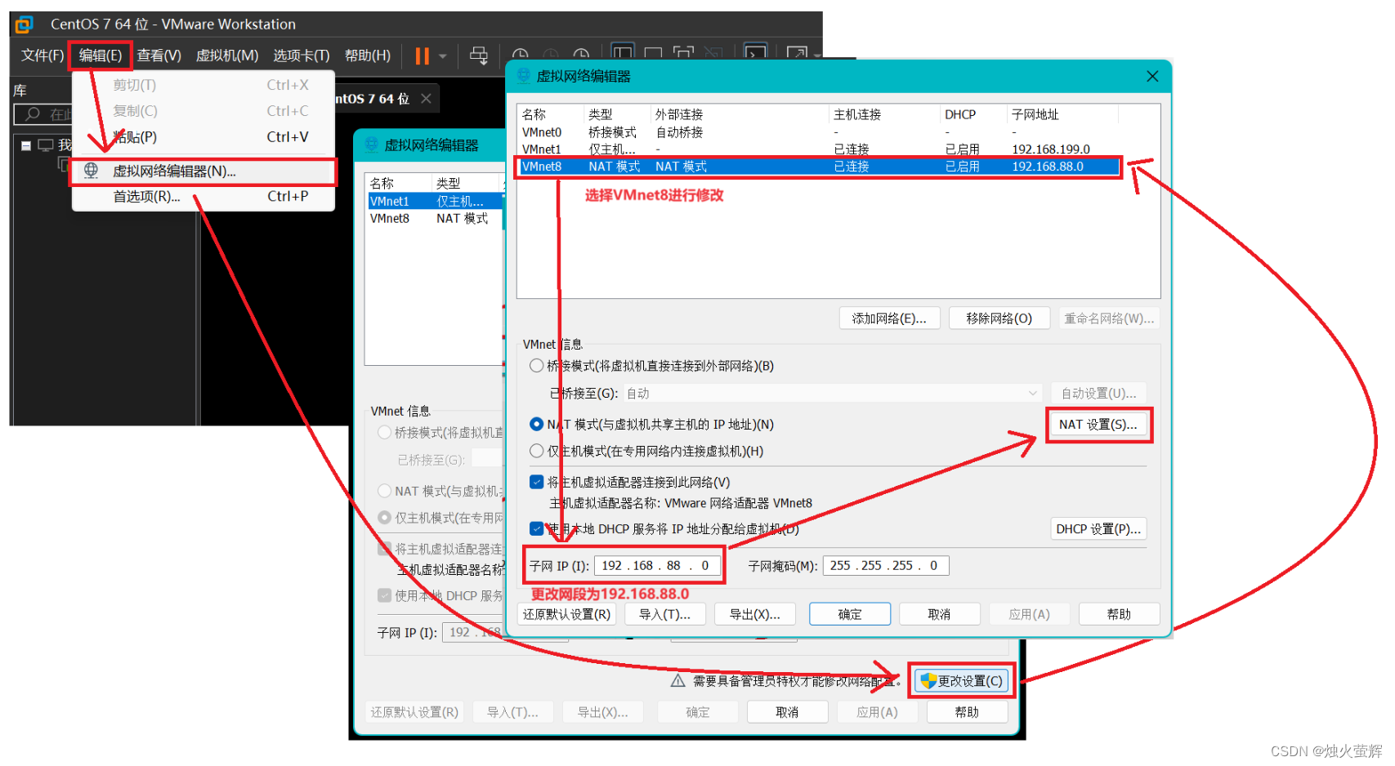The height and width of the screenshot is (766, 1395).
Task: Choose Preferences in the Edit menu
Action: [x=203, y=197]
